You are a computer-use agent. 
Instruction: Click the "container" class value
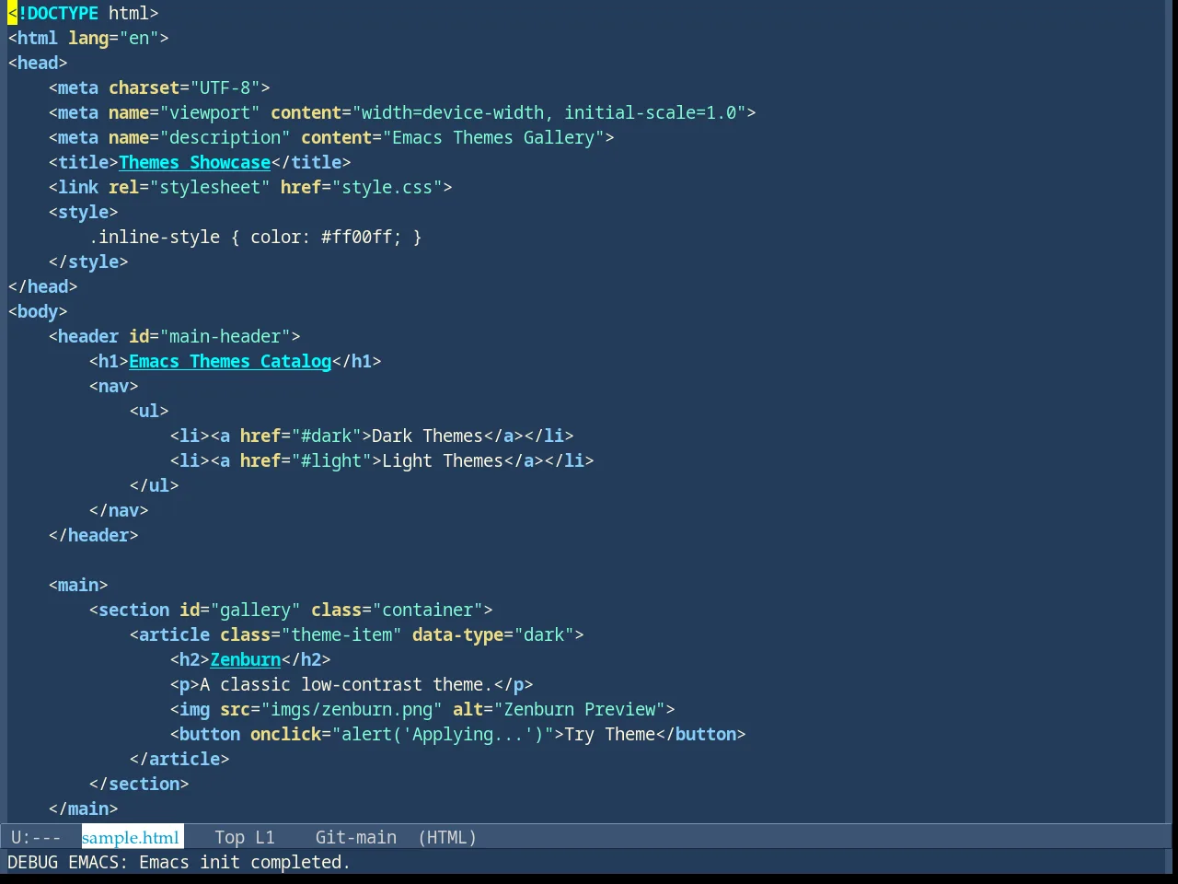tap(428, 610)
